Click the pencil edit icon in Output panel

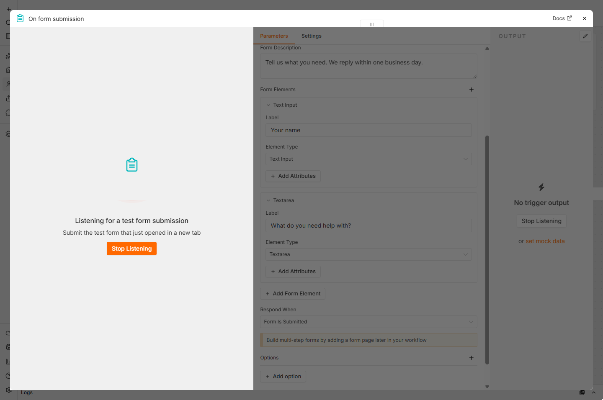(x=585, y=36)
